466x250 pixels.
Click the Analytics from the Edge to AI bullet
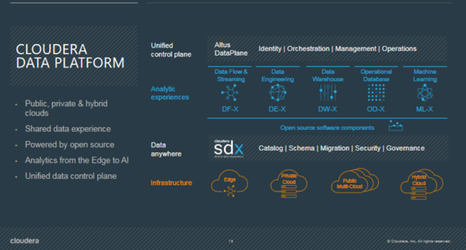77,160
